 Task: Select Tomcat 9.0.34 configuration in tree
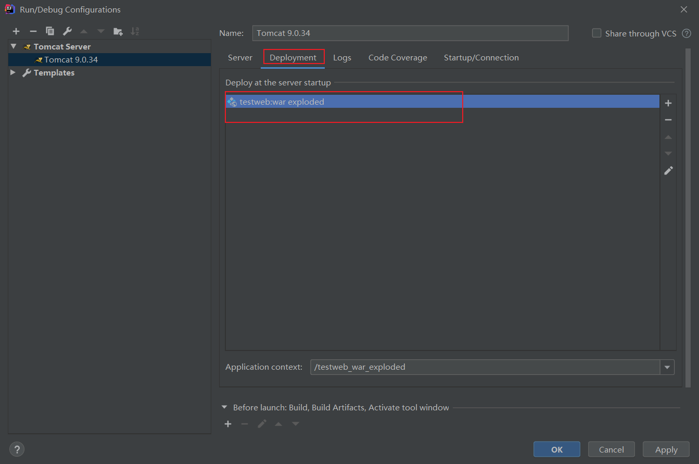tap(109, 59)
